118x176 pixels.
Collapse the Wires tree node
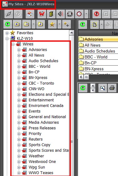pos(13,44)
